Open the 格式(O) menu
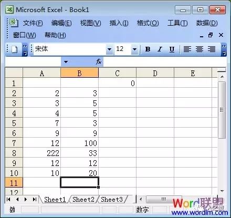This screenshot has width=231, height=218. click(x=148, y=23)
